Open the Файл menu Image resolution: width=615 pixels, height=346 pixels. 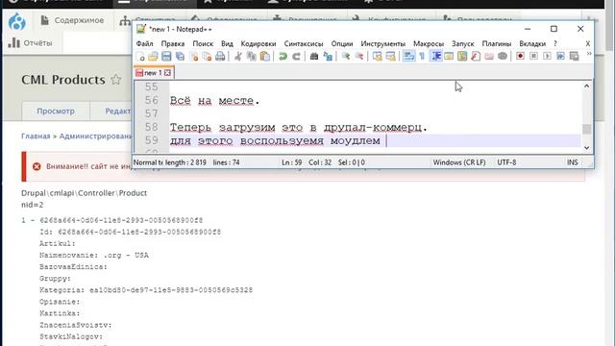click(145, 43)
